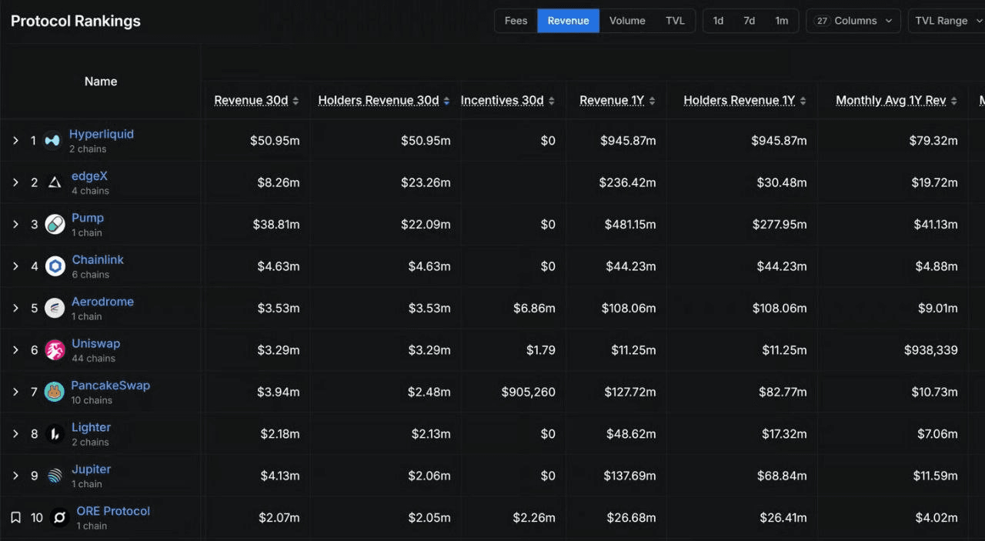Sort by Holders Revenue 30d arrows icon
Screen dimensions: 985x541
coord(447,101)
